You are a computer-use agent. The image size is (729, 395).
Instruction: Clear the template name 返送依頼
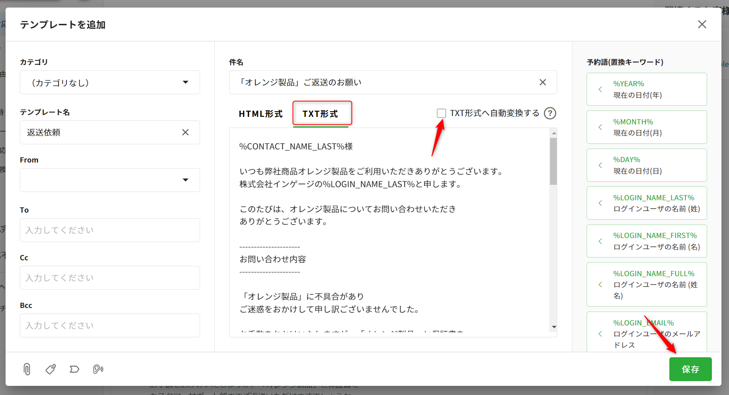coord(185,132)
